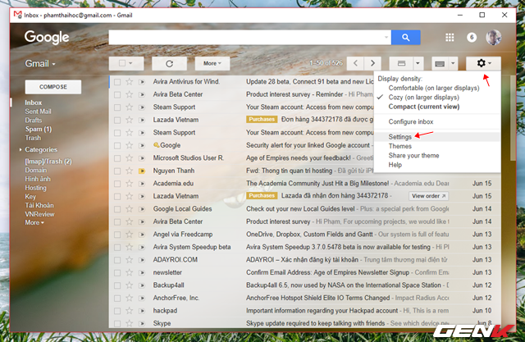Image resolution: width=525 pixels, height=342 pixels.
Task: Click the settings gear icon
Action: 483,63
